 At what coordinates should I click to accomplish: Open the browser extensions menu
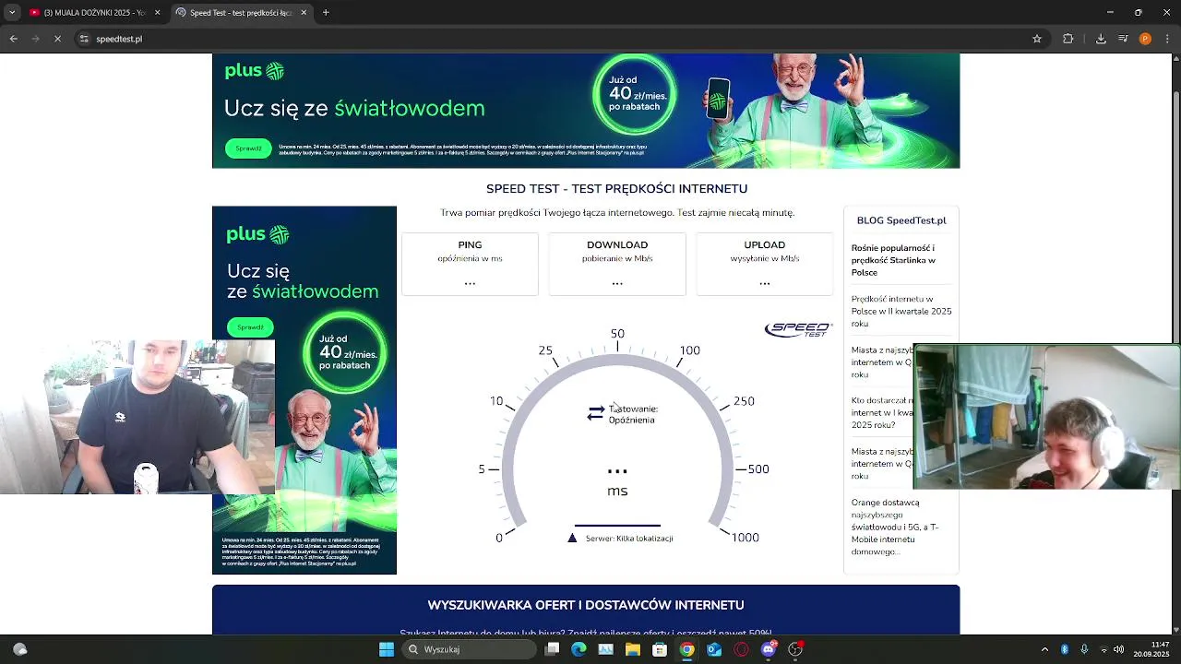coord(1068,39)
